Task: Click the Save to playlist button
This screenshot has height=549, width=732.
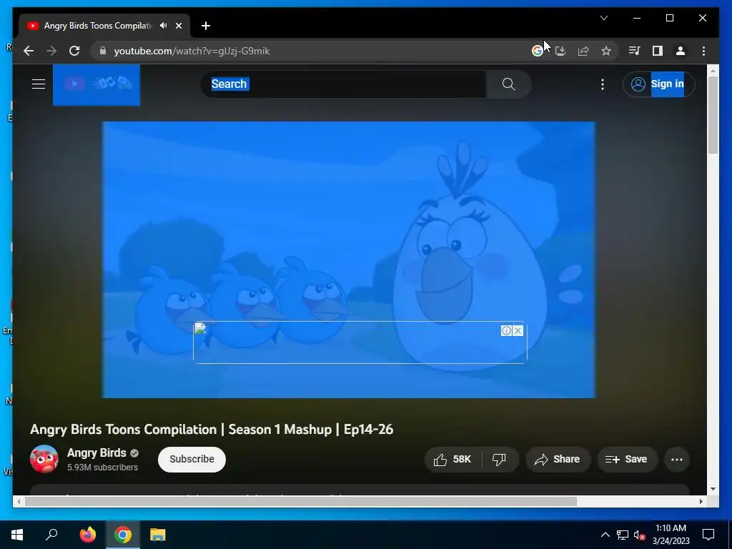Action: [628, 460]
